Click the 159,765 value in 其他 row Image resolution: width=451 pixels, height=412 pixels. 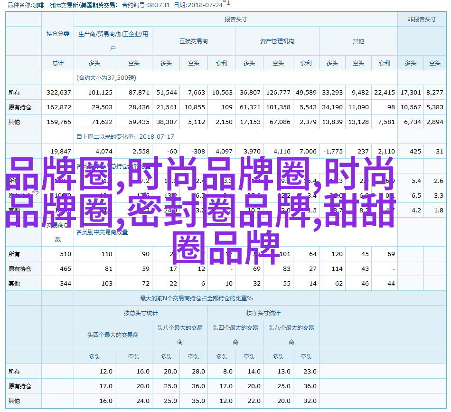(x=59, y=122)
